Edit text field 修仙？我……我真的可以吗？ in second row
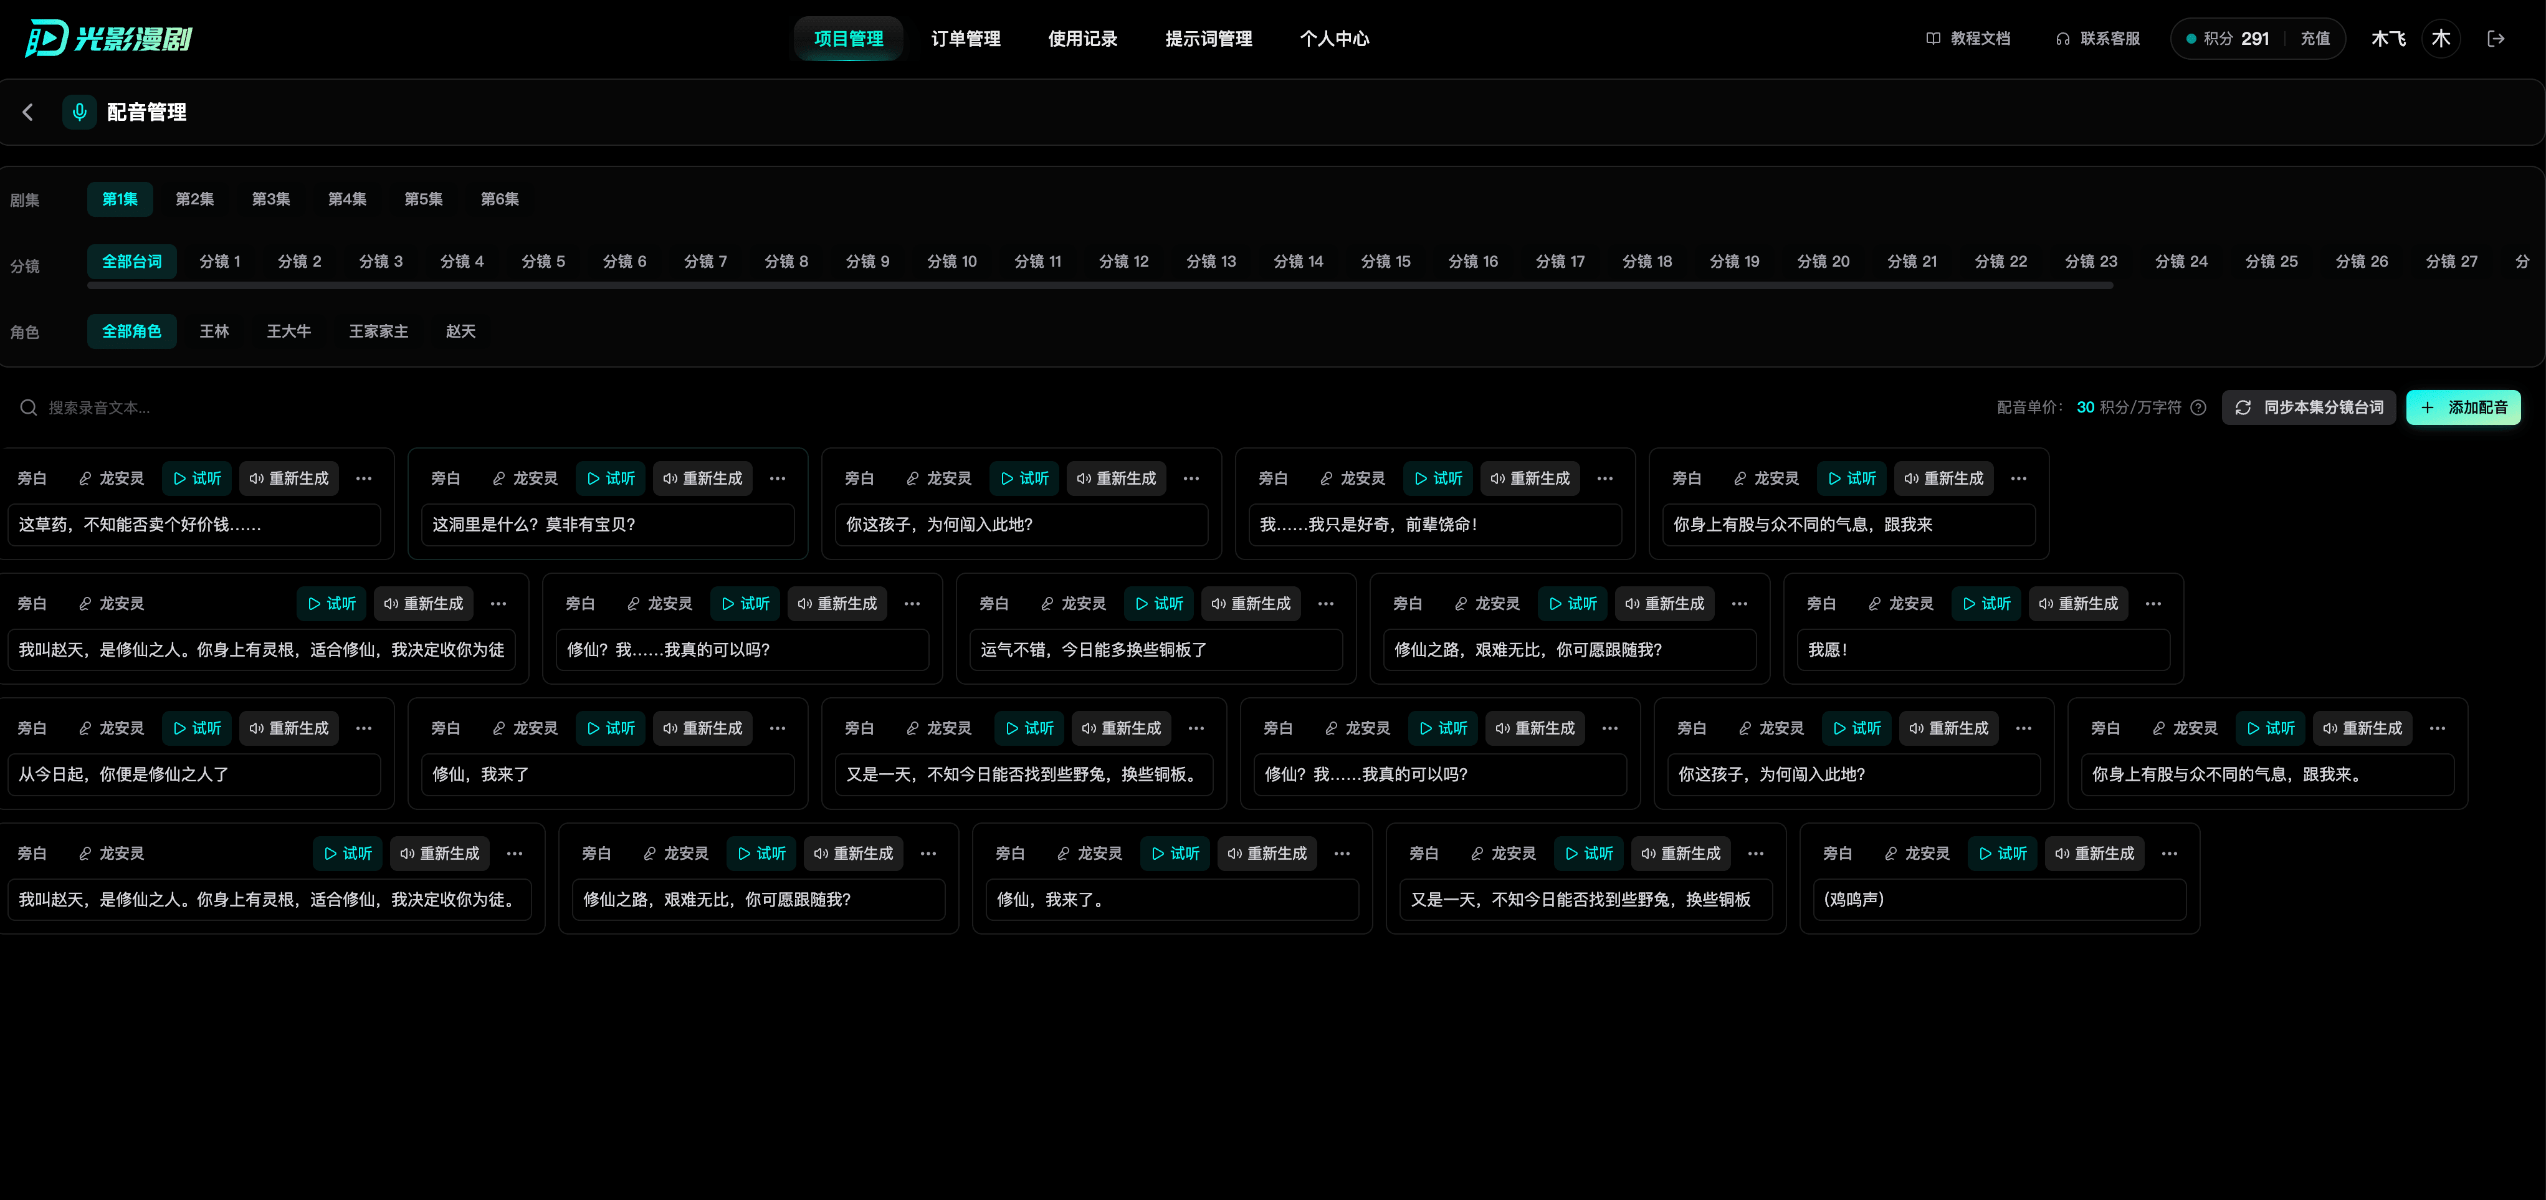 pos(741,649)
